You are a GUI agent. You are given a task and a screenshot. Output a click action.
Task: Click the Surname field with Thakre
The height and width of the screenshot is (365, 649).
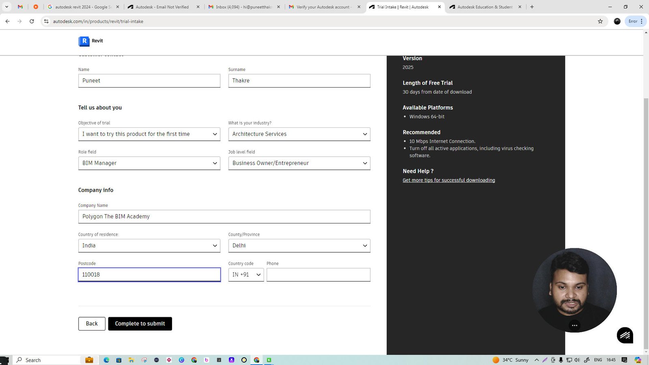pos(299,81)
